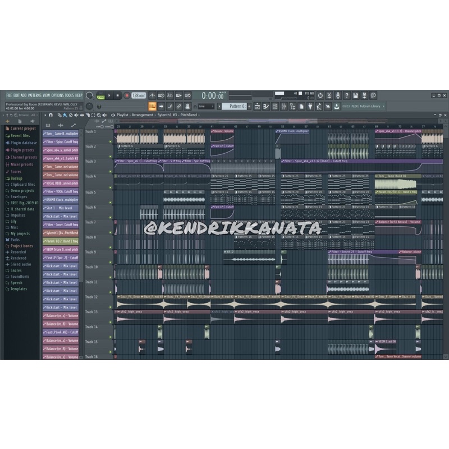Click the arrow after FLEX | Fulcrum Library

[384, 106]
